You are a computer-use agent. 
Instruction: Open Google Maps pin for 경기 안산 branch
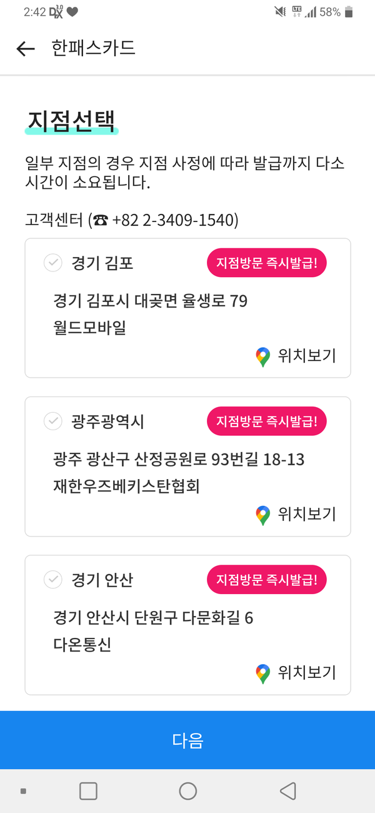click(x=263, y=674)
